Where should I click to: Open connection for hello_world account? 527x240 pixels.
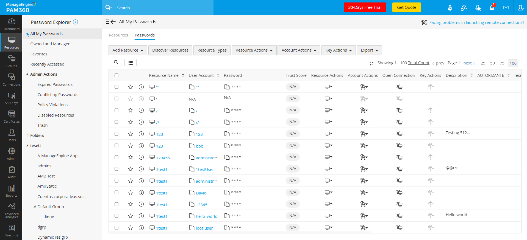[399, 216]
